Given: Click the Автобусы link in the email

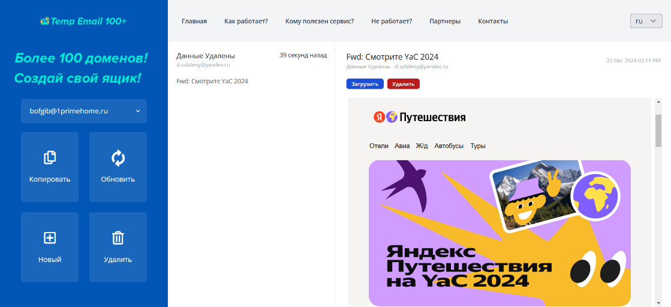Looking at the screenshot, I should click(x=449, y=146).
